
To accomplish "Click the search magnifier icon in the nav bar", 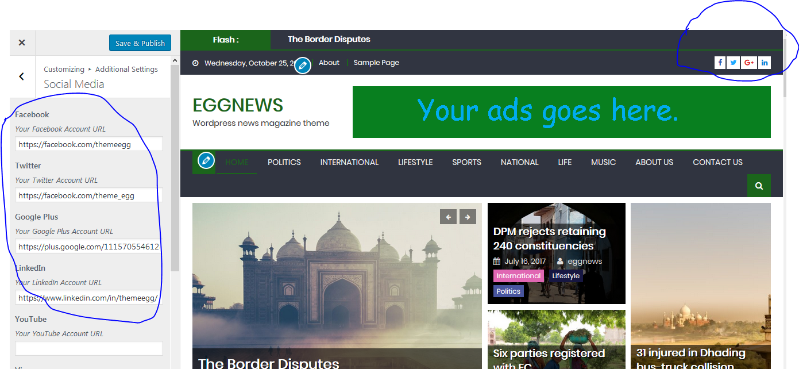I will 759,186.
